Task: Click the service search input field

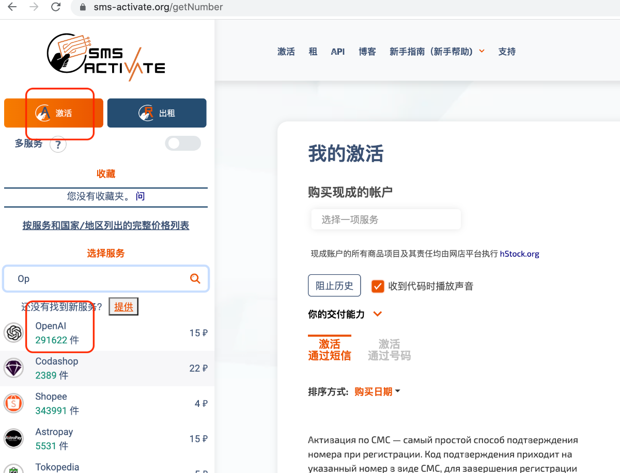Action: tap(106, 279)
